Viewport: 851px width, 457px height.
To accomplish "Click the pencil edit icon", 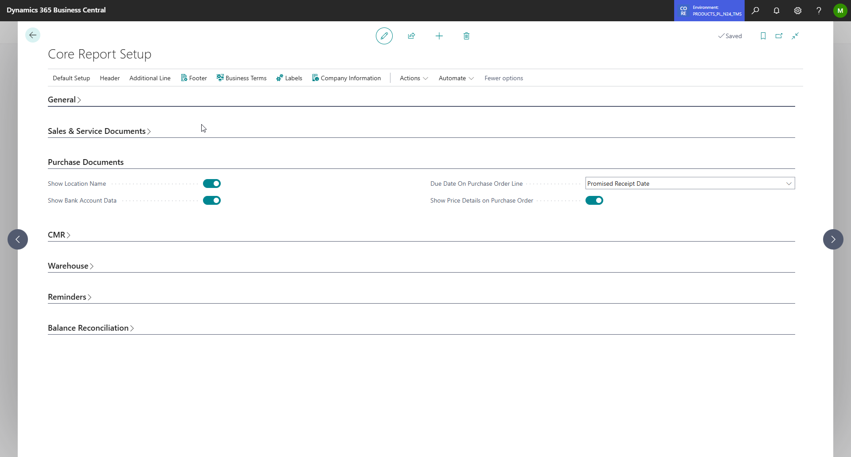I will 384,36.
